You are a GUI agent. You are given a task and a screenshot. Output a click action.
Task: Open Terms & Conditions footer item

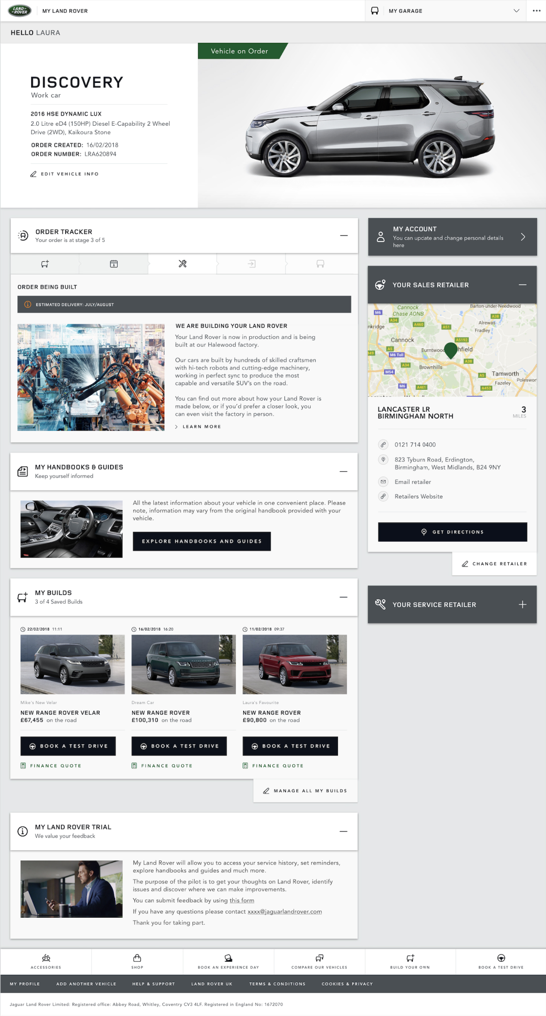pyautogui.click(x=277, y=984)
